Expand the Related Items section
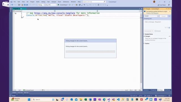Viewport: 181px width, 102px height. click(144, 34)
